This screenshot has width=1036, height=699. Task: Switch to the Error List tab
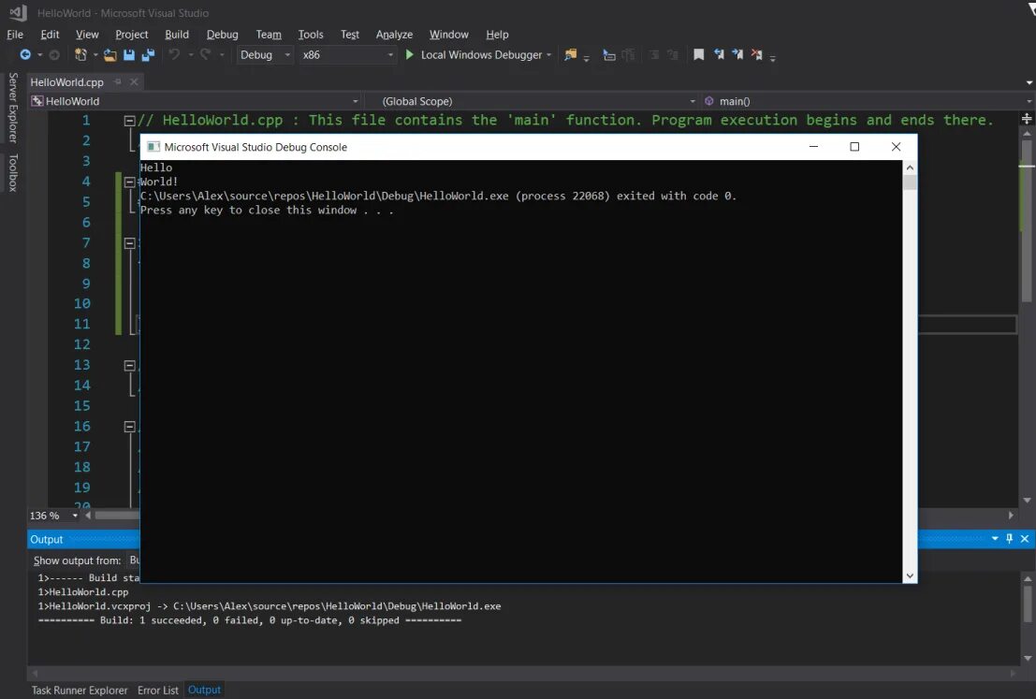point(158,690)
